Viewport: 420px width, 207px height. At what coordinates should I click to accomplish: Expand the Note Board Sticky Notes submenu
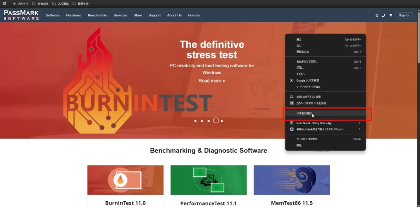[359, 123]
